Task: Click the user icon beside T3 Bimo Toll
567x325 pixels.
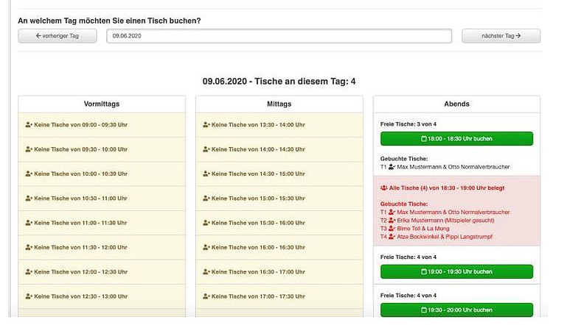Action: (x=393, y=228)
